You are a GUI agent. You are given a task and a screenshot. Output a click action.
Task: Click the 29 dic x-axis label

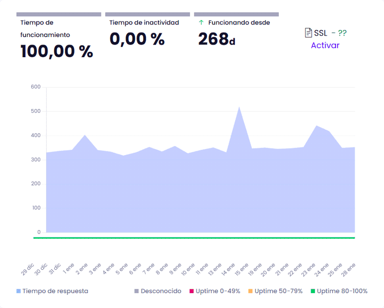[x=27, y=270]
